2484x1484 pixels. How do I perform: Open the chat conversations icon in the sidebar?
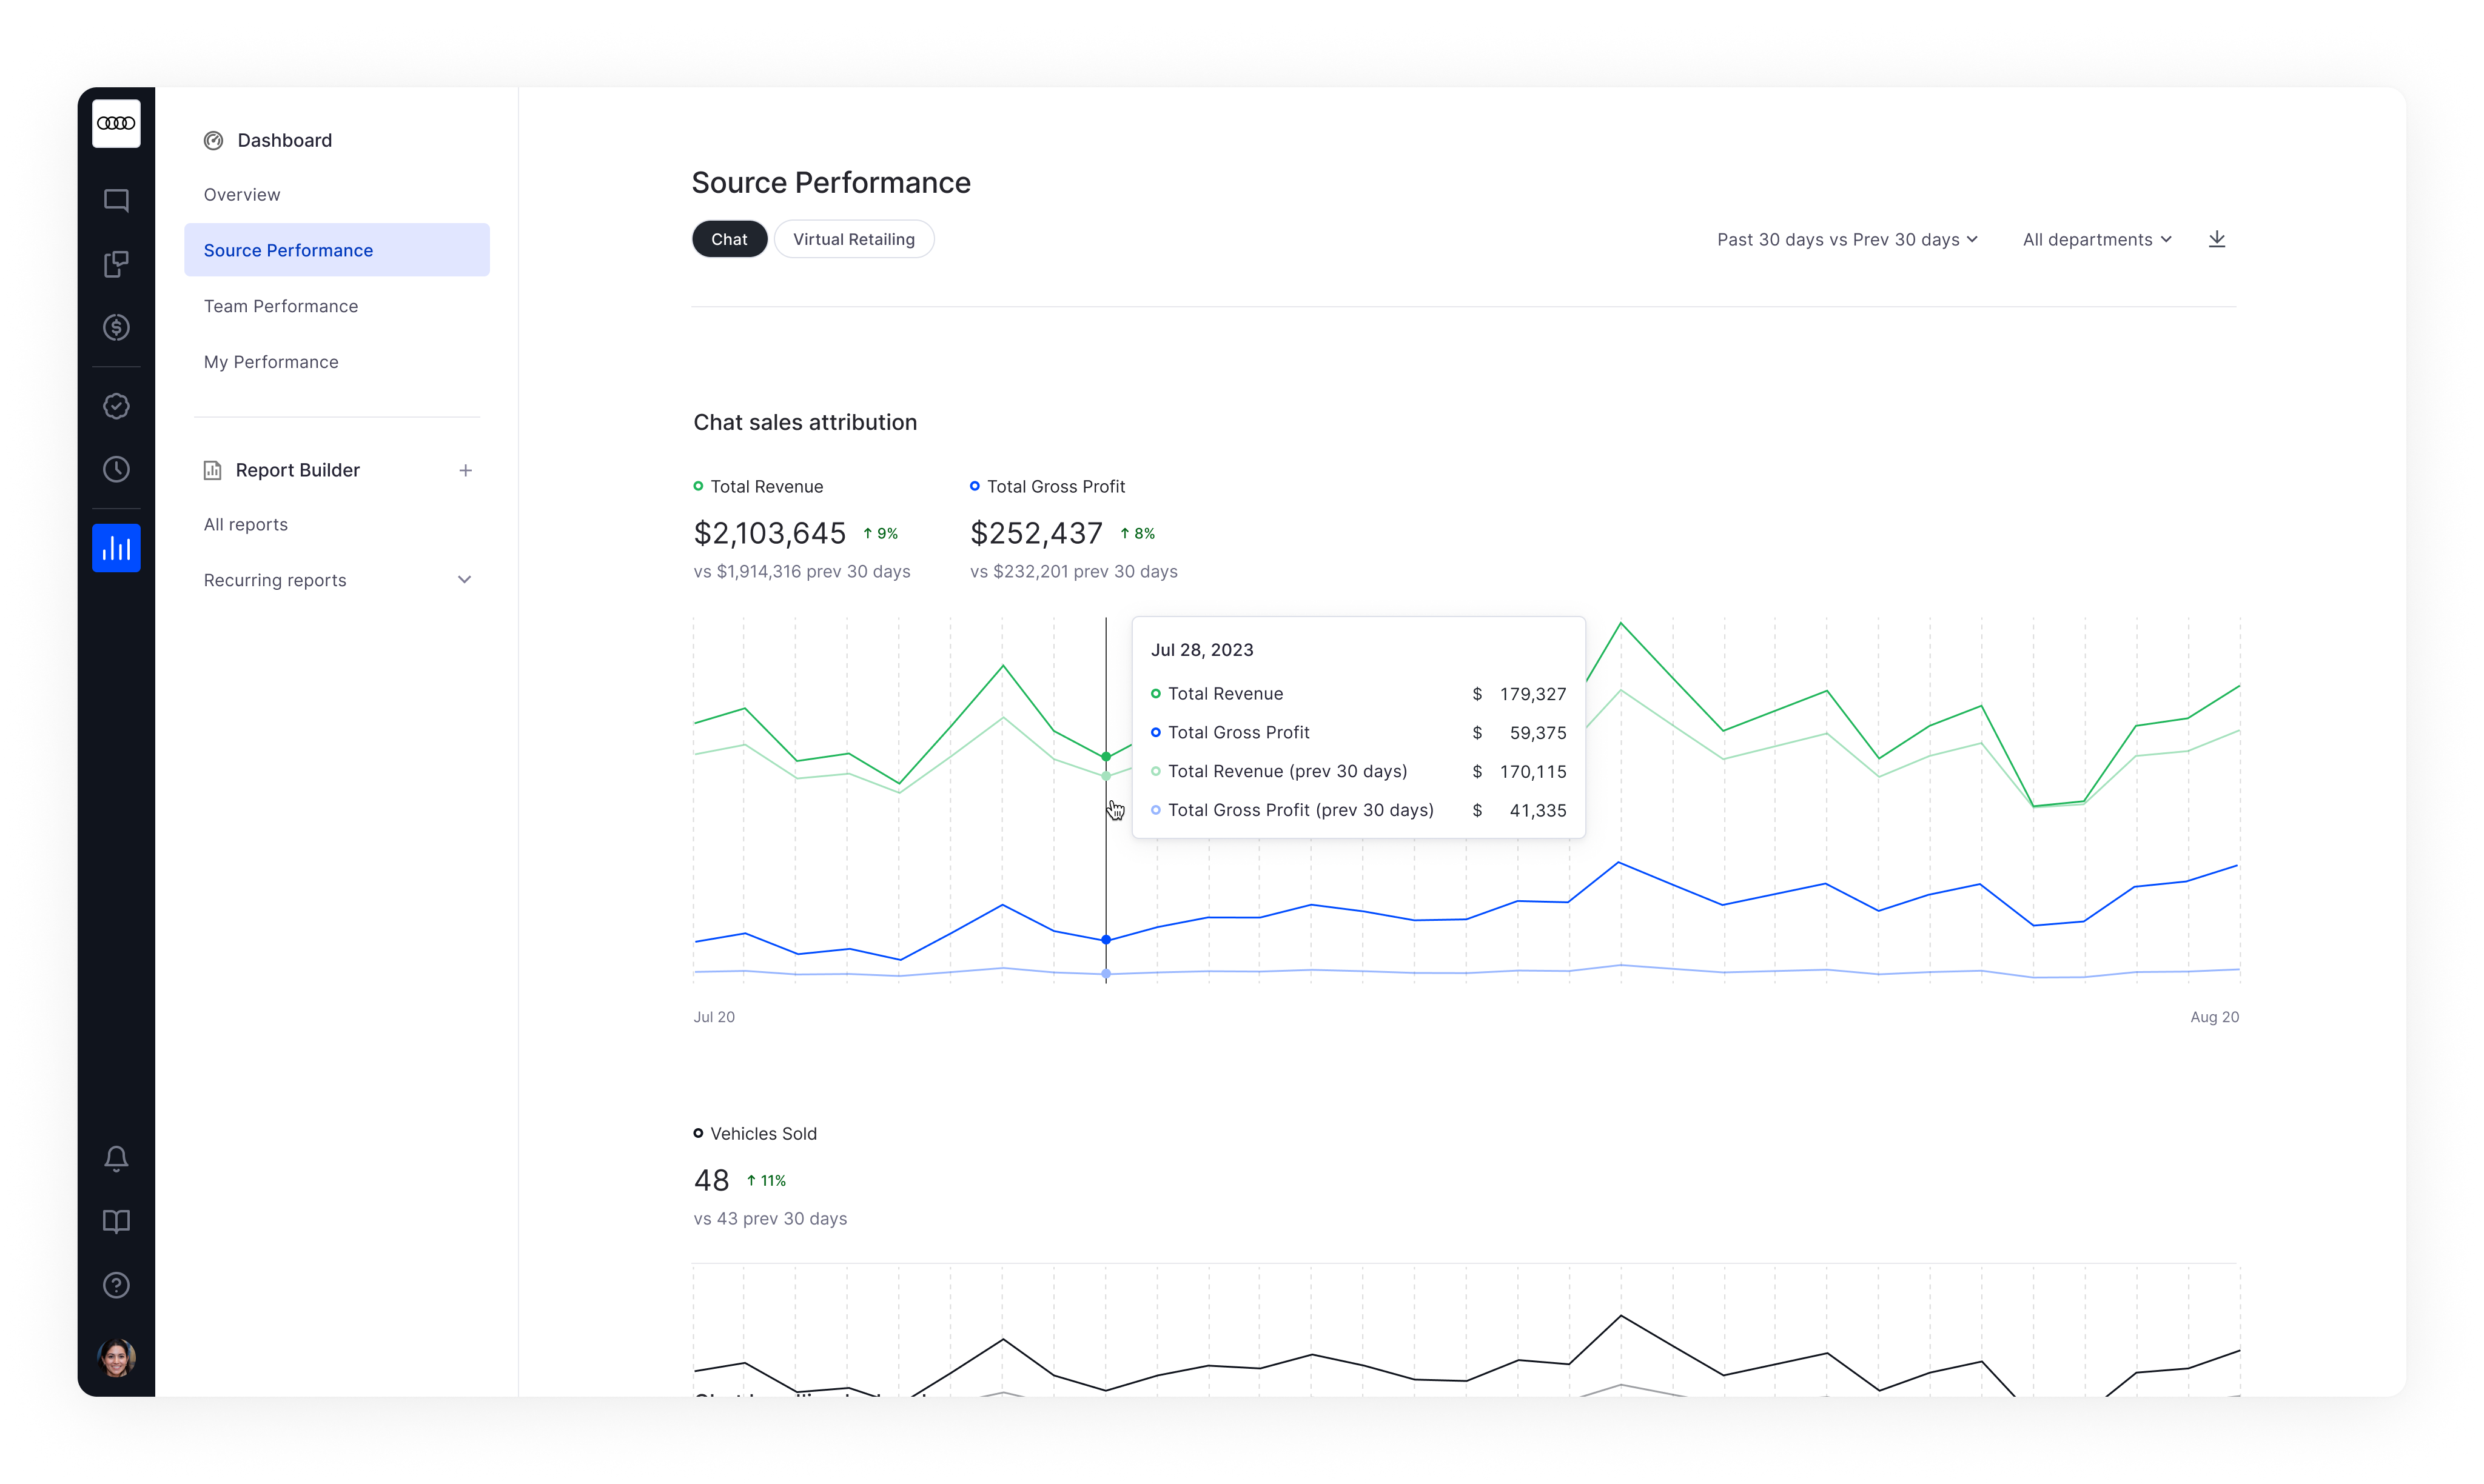[x=116, y=200]
